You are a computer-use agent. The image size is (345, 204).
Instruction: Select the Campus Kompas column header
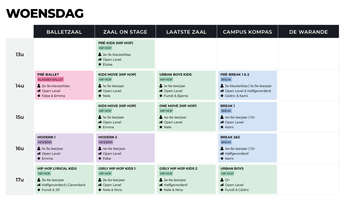pos(247,32)
